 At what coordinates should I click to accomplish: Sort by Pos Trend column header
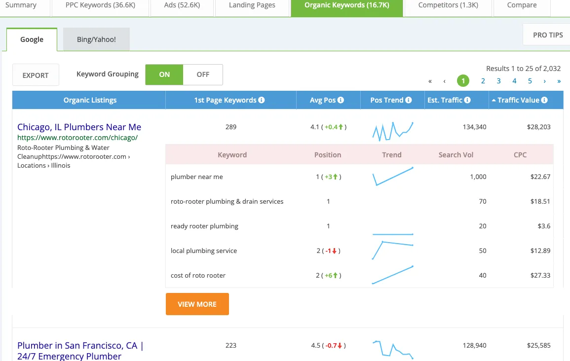392,100
